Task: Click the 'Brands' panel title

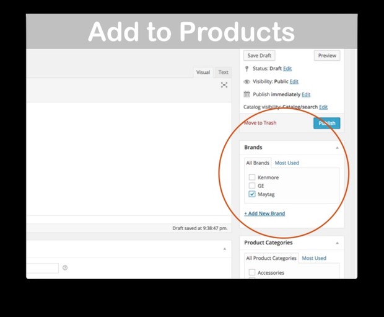Action: 253,148
